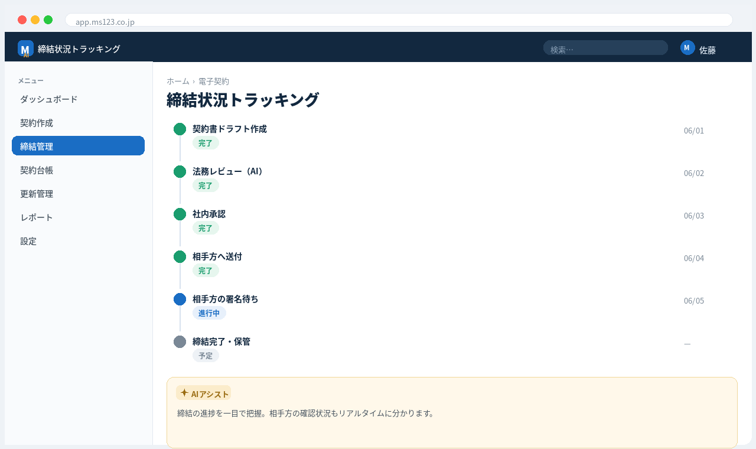Click the 完了 badge under 契約書ドラフト作成
Viewport: 756px width, 449px height.
(206, 143)
